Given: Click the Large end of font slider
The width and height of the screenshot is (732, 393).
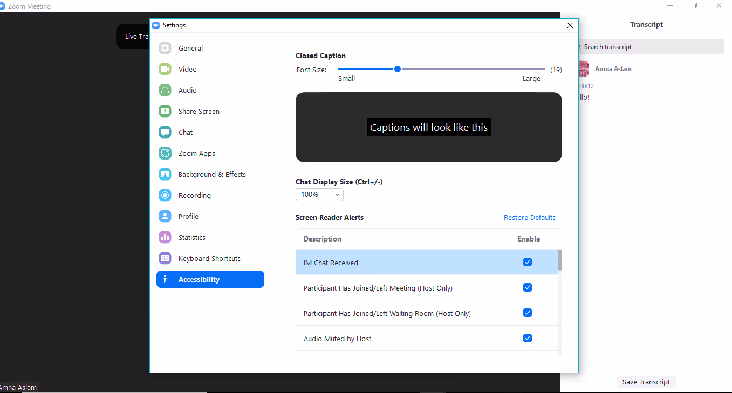Looking at the screenshot, I should pyautogui.click(x=531, y=78).
